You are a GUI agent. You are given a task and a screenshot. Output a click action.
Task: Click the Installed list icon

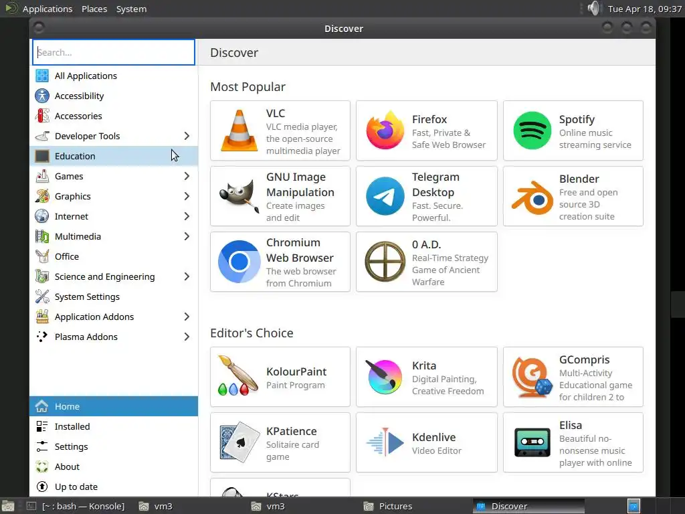42,426
